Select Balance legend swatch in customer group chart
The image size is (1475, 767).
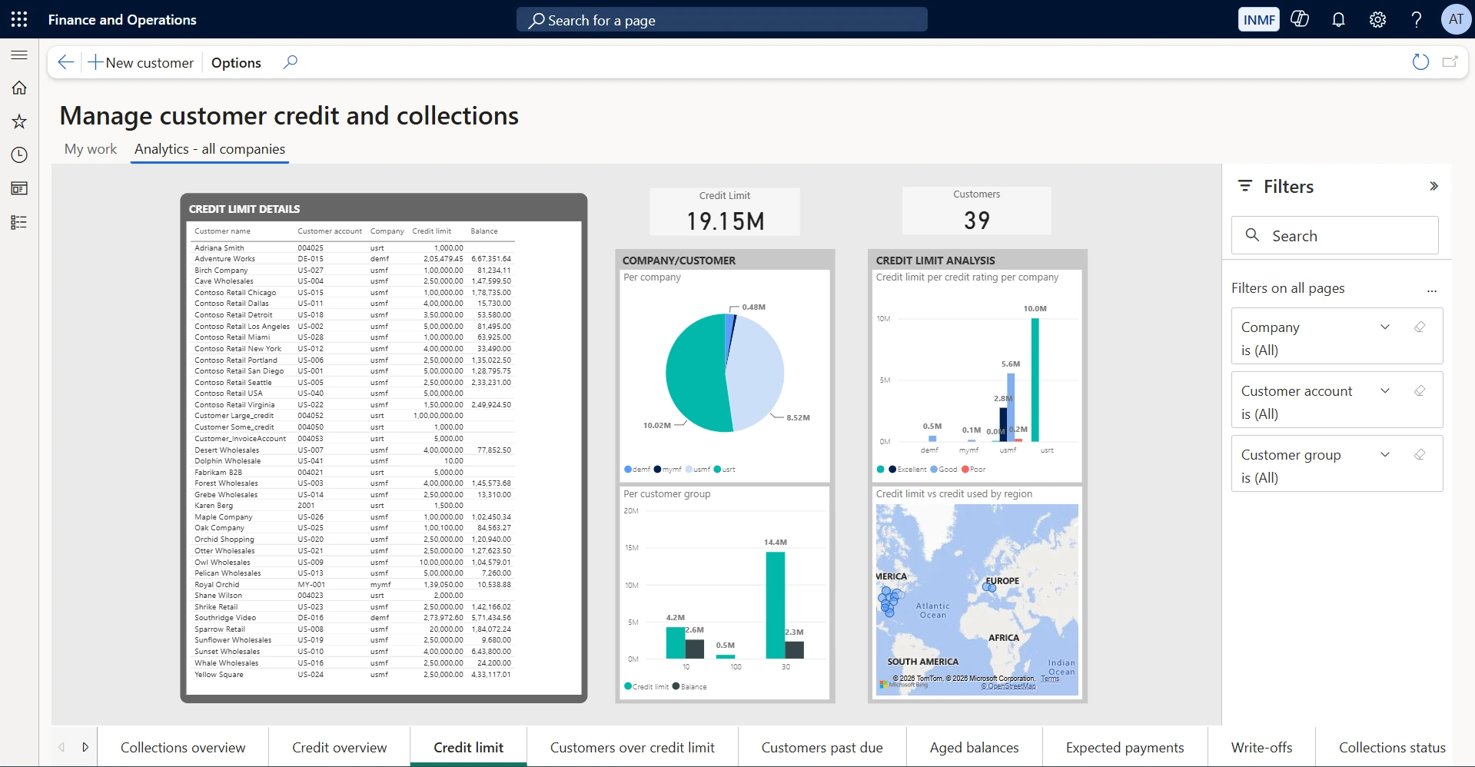point(676,686)
